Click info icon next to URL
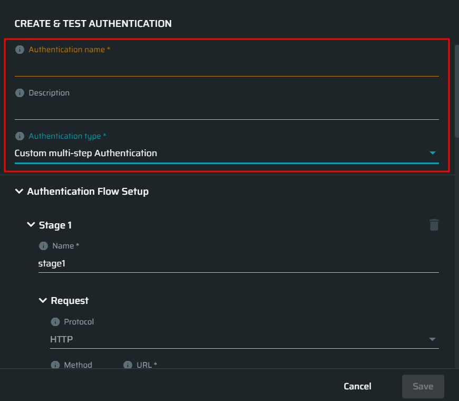The image size is (459, 401). click(128, 365)
